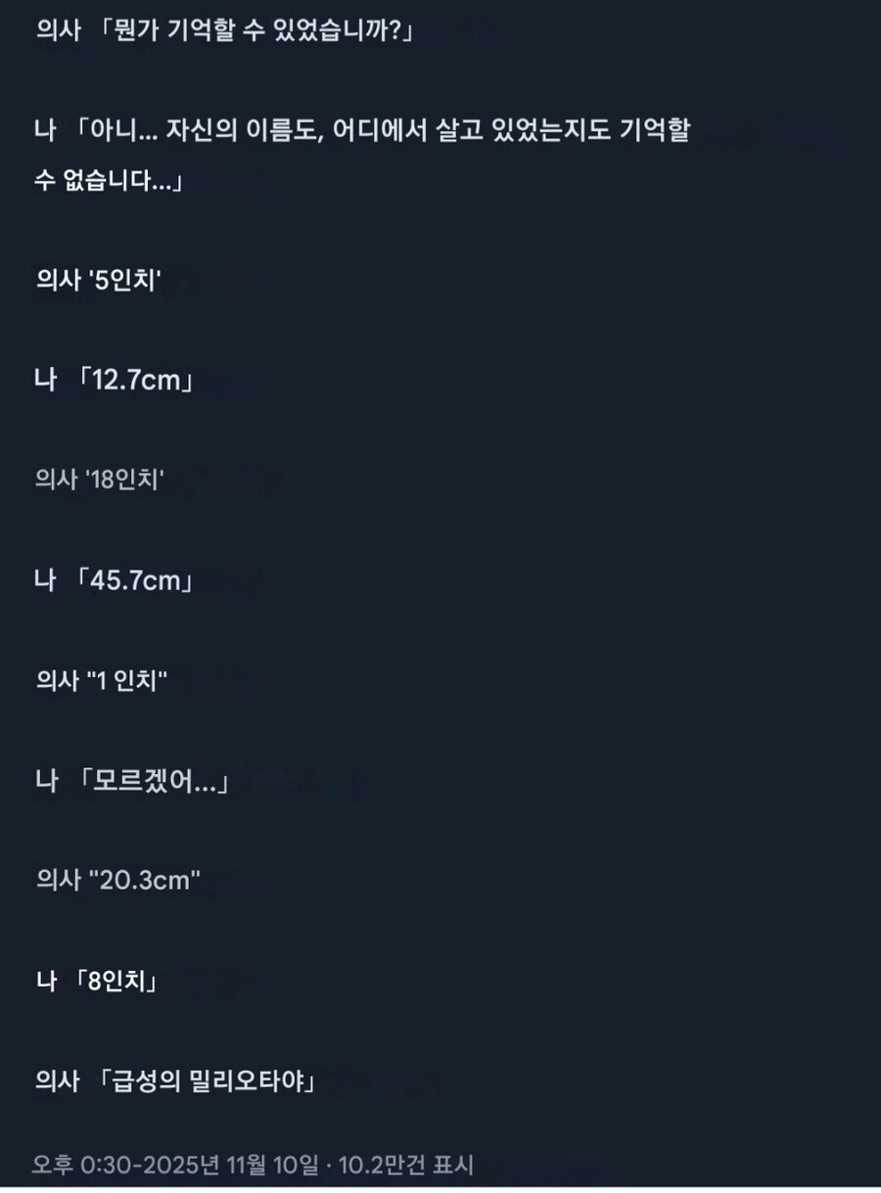This screenshot has width=881, height=1193.
Task: Select the doctor's "20.3cm" line
Action: (118, 880)
